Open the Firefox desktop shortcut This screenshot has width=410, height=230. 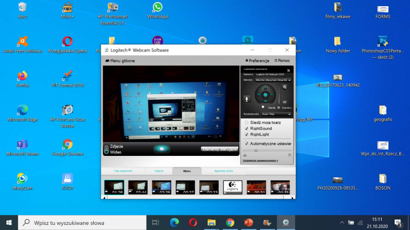[23, 79]
